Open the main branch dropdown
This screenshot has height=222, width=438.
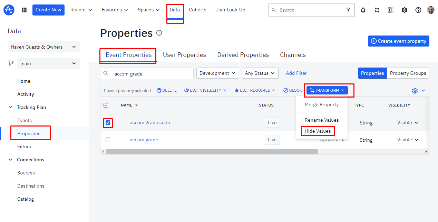point(49,63)
